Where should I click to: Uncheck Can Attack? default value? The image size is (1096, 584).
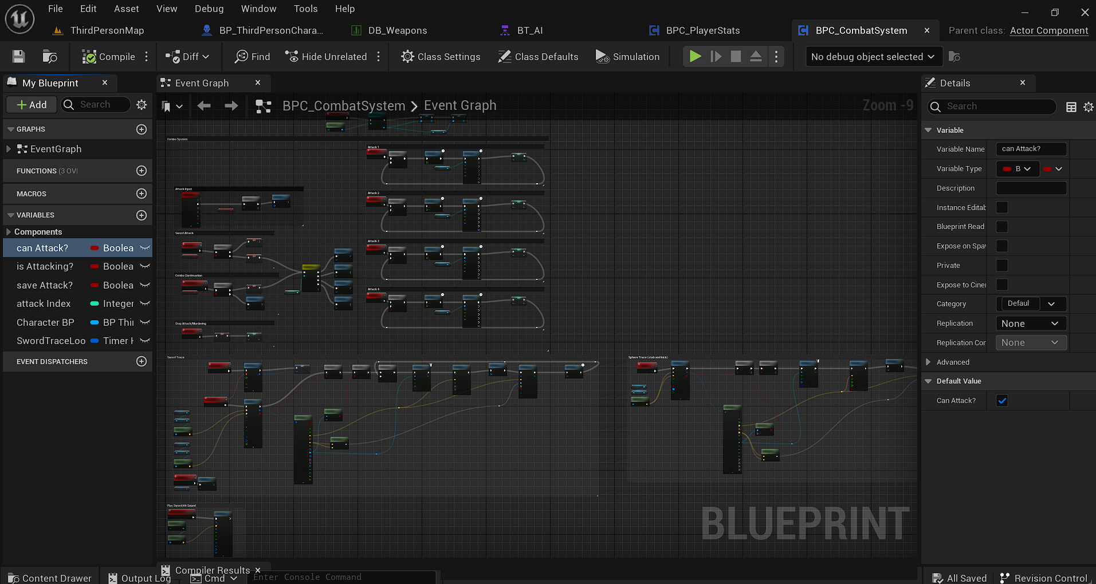1002,401
